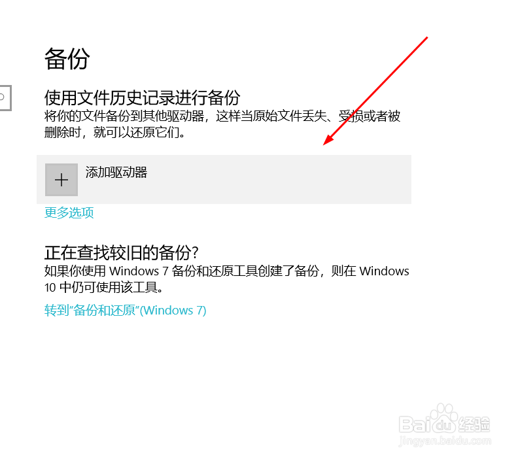Image resolution: width=520 pixels, height=459 pixels.
Task: Click empty area of gray add-drive panel
Action: (x=279, y=179)
